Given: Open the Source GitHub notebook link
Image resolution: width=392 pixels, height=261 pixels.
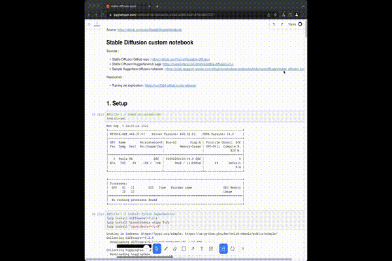Looking at the screenshot, I should pos(150,30).
